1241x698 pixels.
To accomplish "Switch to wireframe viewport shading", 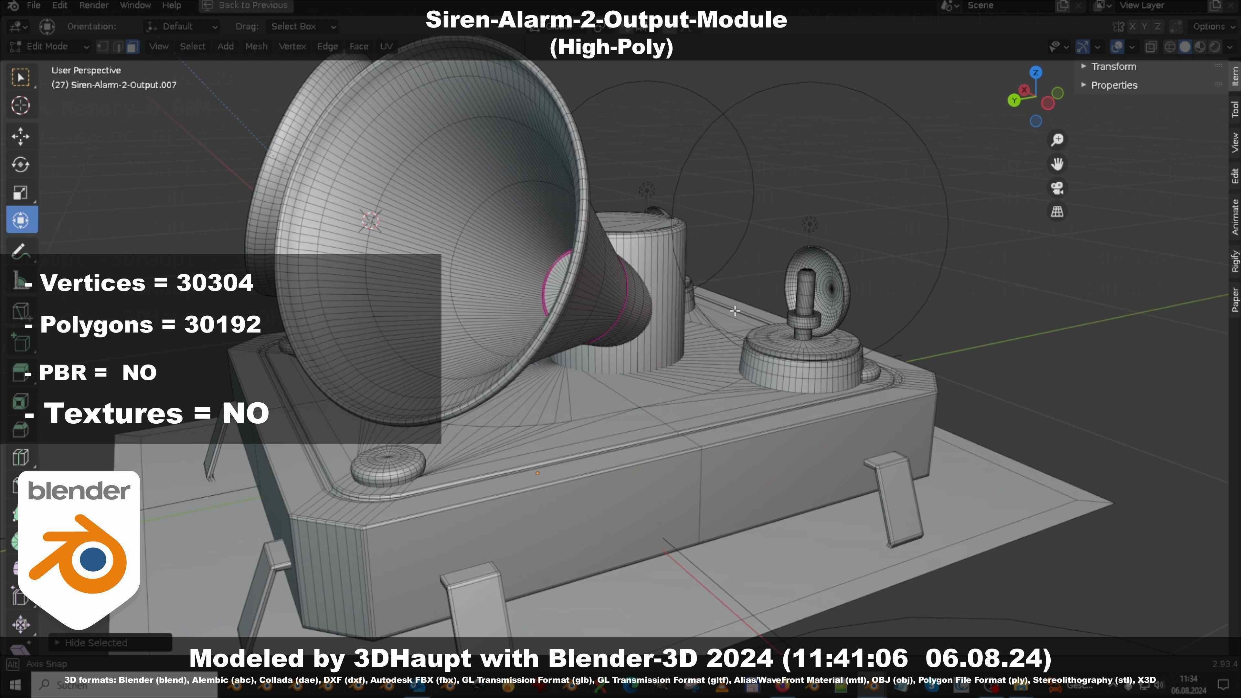I will pyautogui.click(x=1170, y=47).
